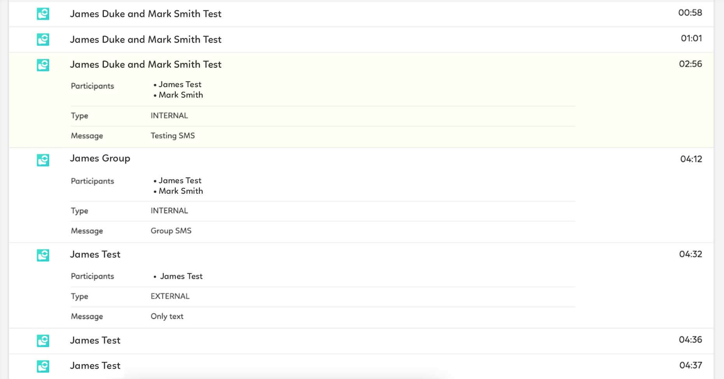Click the EXTERNAL type value

[170, 296]
